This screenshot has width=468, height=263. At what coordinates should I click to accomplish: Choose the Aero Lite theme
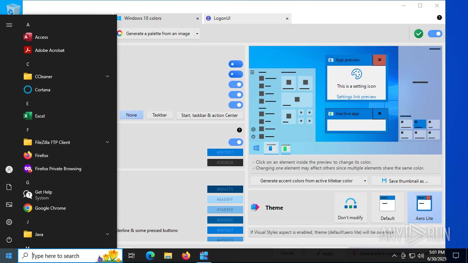pyautogui.click(x=424, y=207)
